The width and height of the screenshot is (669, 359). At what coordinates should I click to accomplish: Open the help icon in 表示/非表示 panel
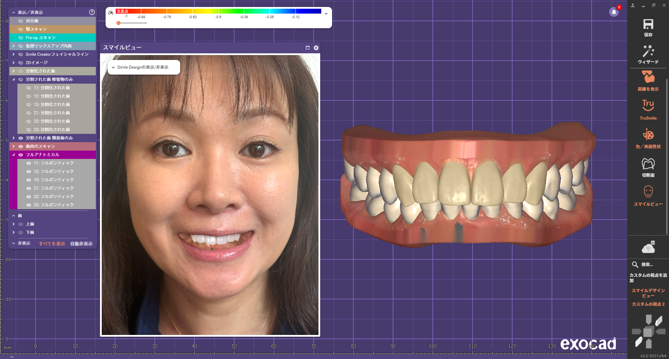(x=92, y=12)
